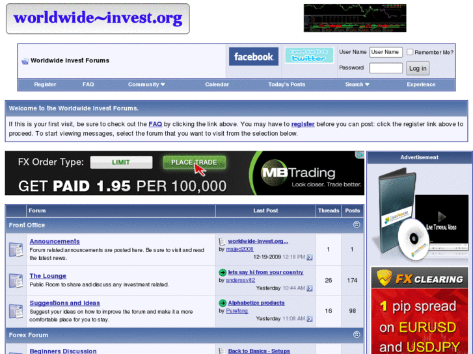This screenshot has height=354, width=473.
Task: Go to last post arrow in the Suggestions row
Action: [x=310, y=319]
